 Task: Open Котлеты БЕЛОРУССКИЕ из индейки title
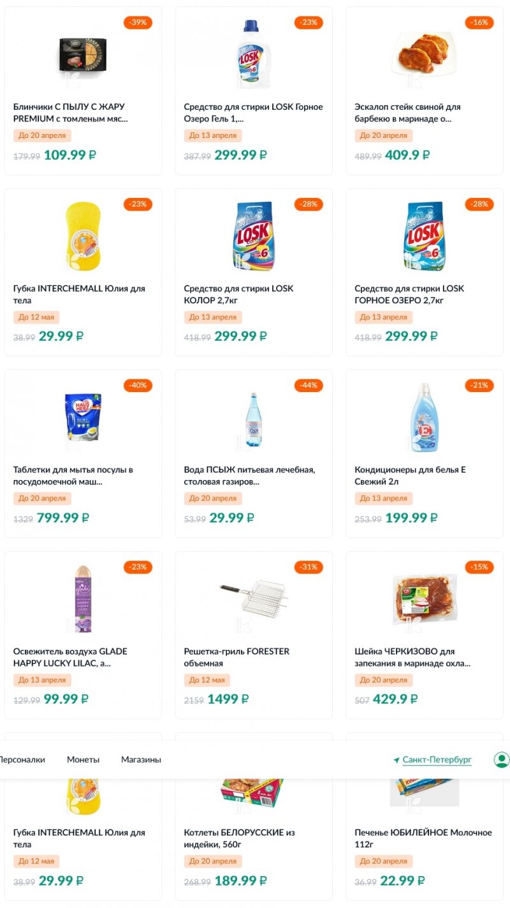pyautogui.click(x=239, y=838)
